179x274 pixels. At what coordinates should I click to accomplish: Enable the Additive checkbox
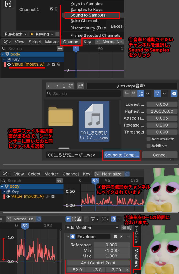click(149, 146)
